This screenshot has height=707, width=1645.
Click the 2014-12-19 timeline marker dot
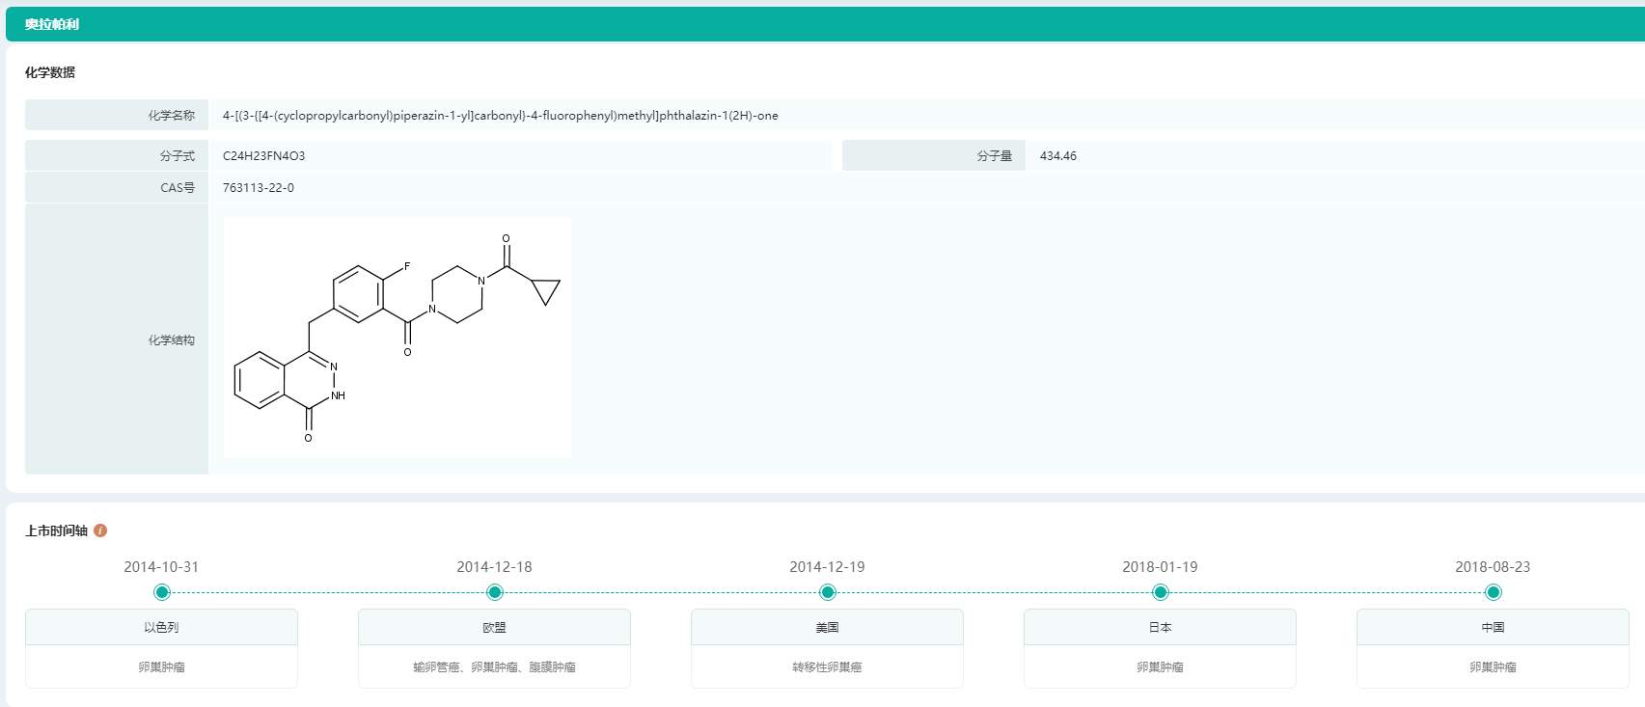[828, 592]
